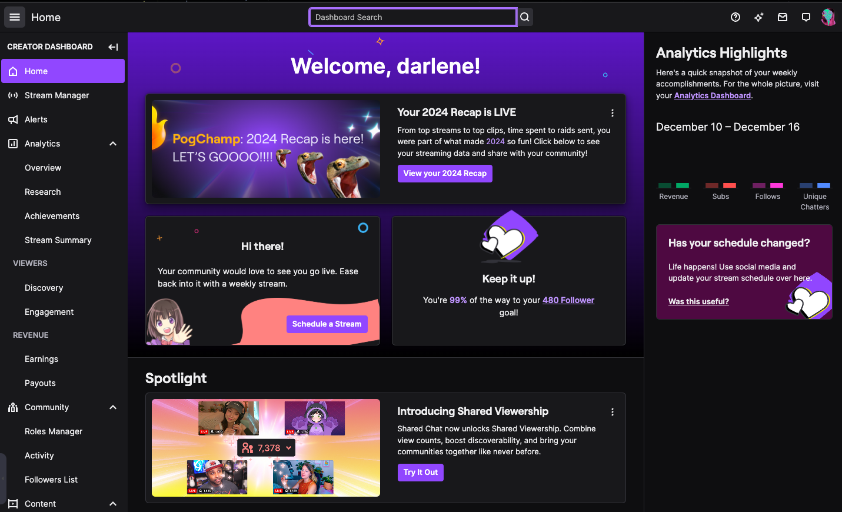Open whispers chat bubble icon
The image size is (842, 512).
806,17
